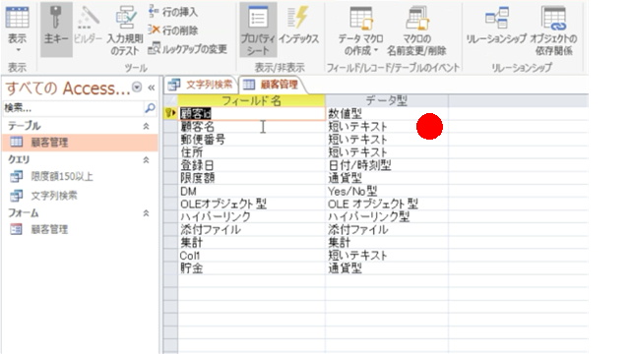Collapse the テーブル group in the navigation pane
The height and width of the screenshot is (354, 630).
[x=147, y=126]
